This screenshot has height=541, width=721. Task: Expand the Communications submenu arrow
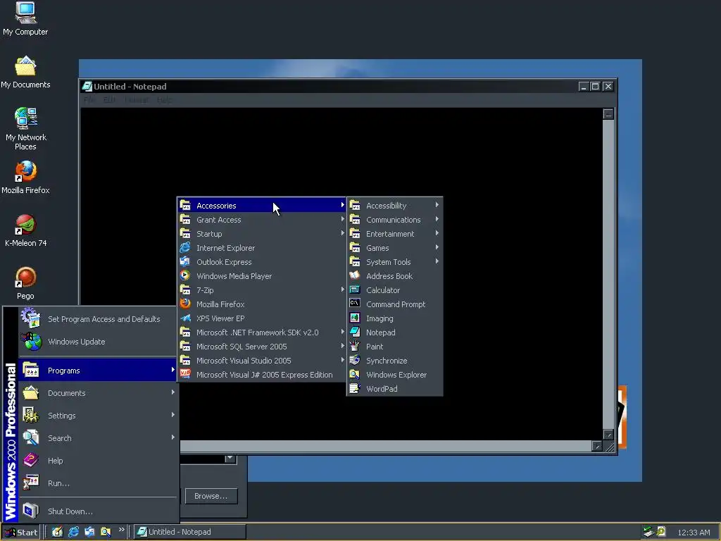[x=437, y=219]
